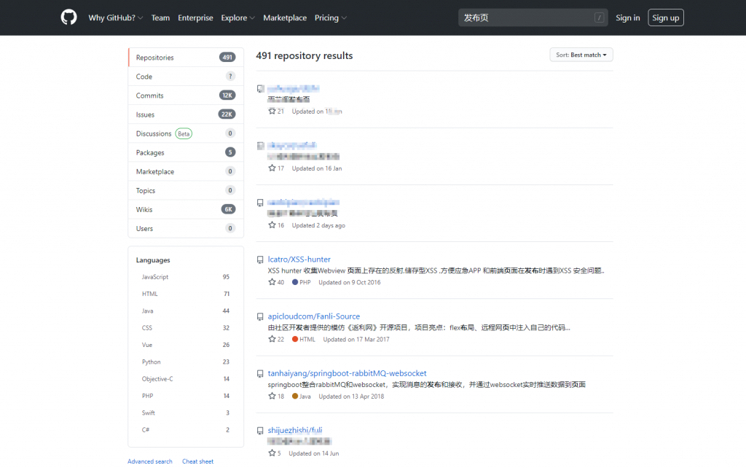Click the star icon with 21 stars
The height and width of the screenshot is (468, 746).
[272, 111]
